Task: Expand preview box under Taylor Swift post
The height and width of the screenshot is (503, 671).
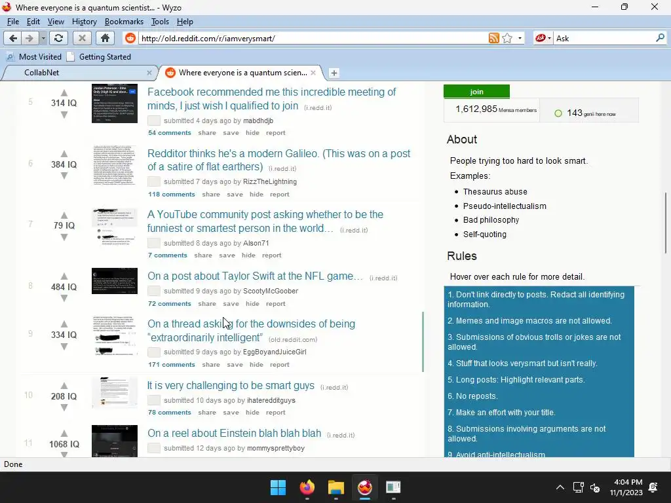Action: tap(153, 291)
